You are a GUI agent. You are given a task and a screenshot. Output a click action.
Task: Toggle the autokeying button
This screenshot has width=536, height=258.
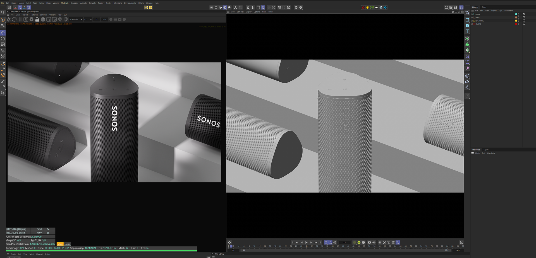[x=359, y=242]
